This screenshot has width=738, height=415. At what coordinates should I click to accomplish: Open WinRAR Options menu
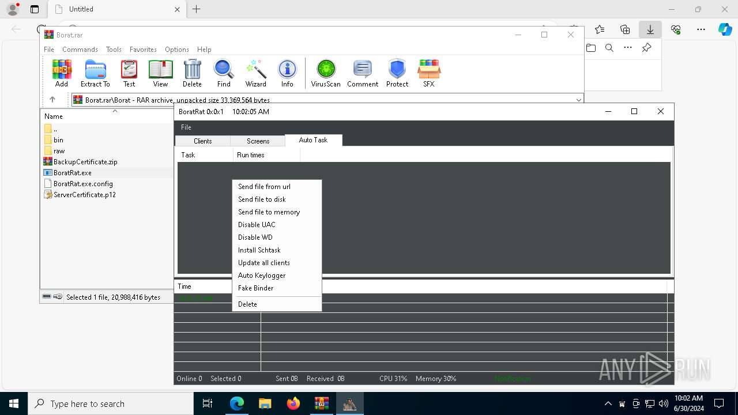(x=177, y=50)
